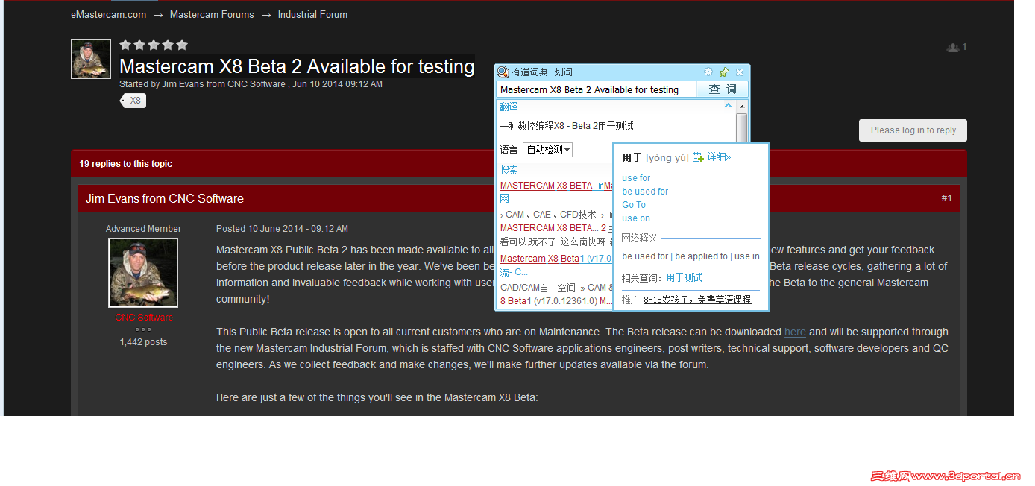
Task: Open the X8 tag
Action: coord(134,101)
